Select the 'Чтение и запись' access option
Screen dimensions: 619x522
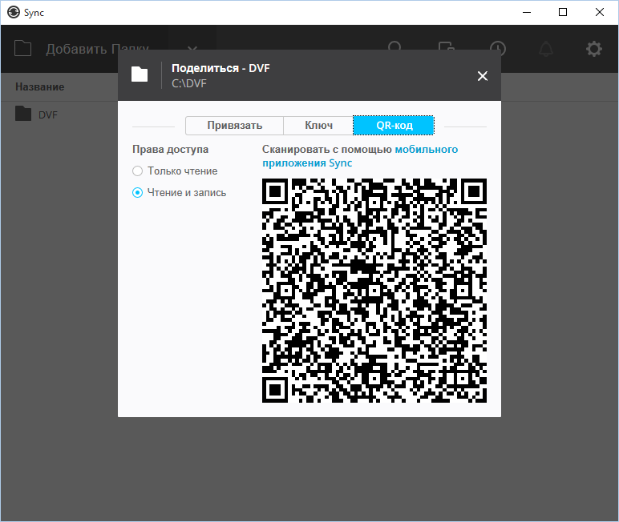click(138, 192)
